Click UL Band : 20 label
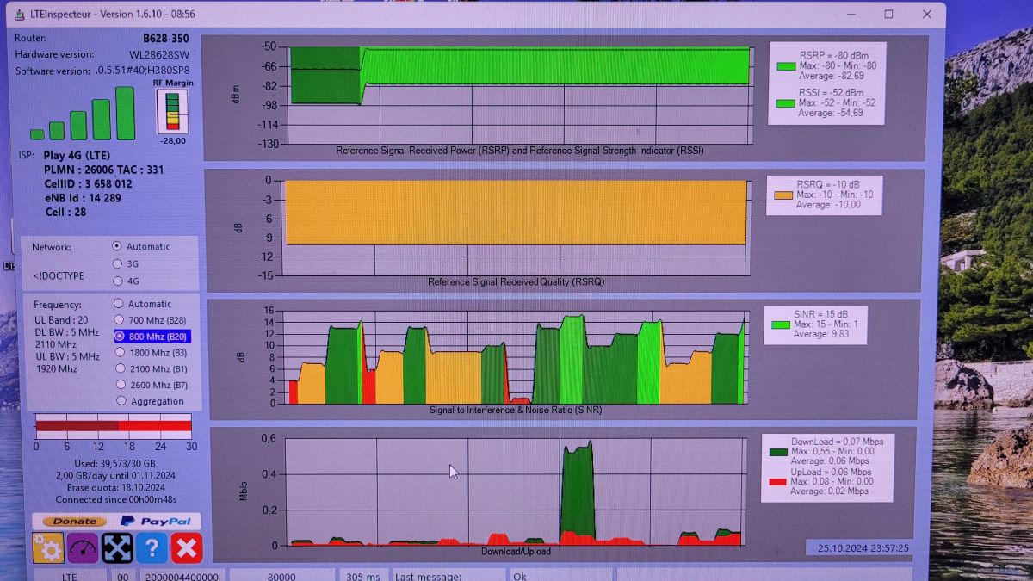This screenshot has width=1033, height=581. pos(62,320)
